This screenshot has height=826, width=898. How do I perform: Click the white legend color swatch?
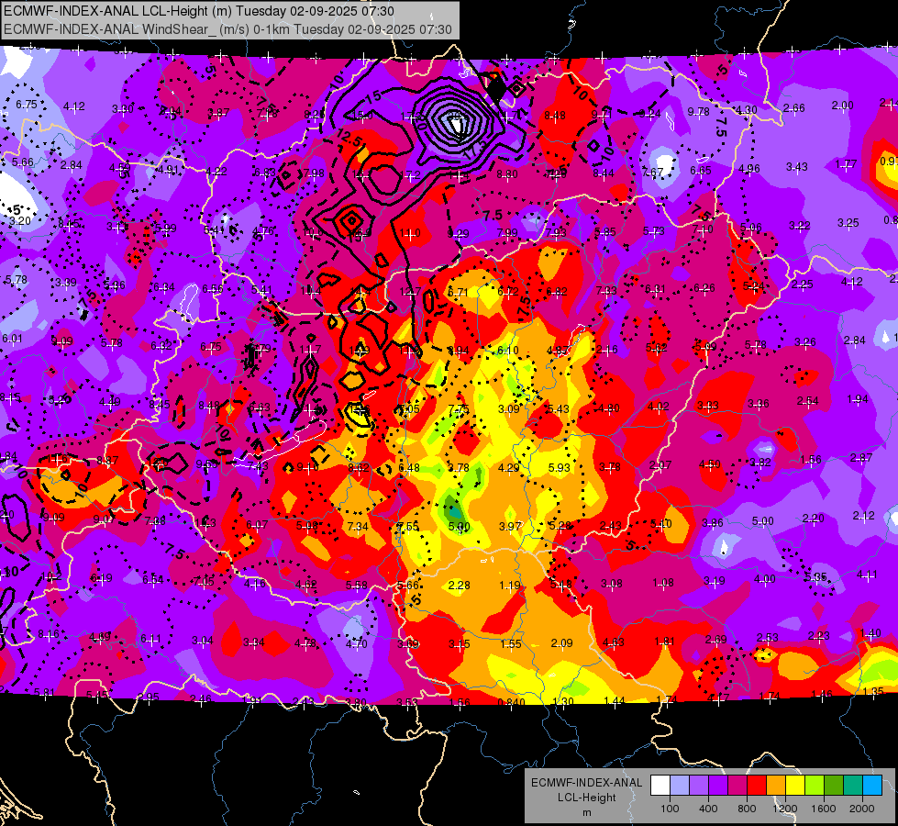pos(660,786)
